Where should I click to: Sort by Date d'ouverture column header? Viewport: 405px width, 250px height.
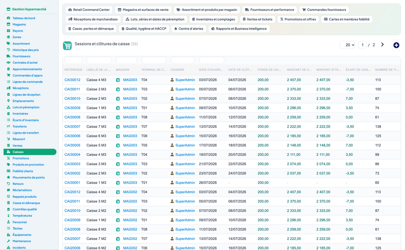pyautogui.click(x=211, y=70)
